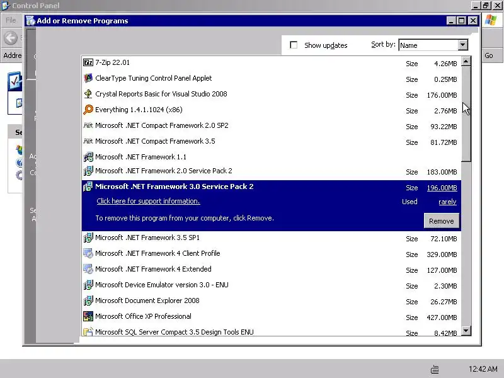Minimize the Add or Remove Programs window
Screen dimensions: 504x378
[x=451, y=21]
